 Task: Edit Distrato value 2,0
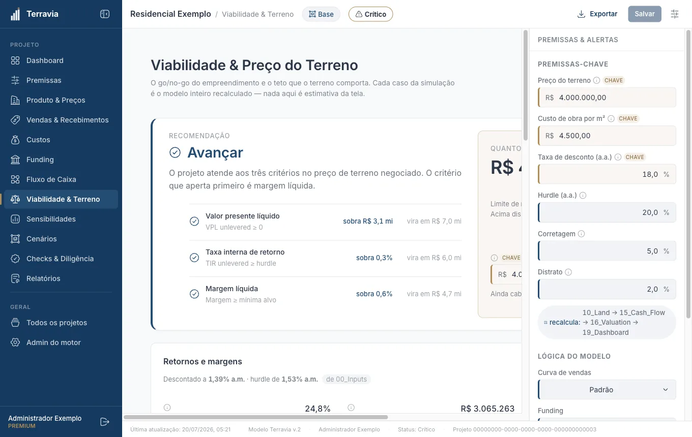[x=607, y=289]
